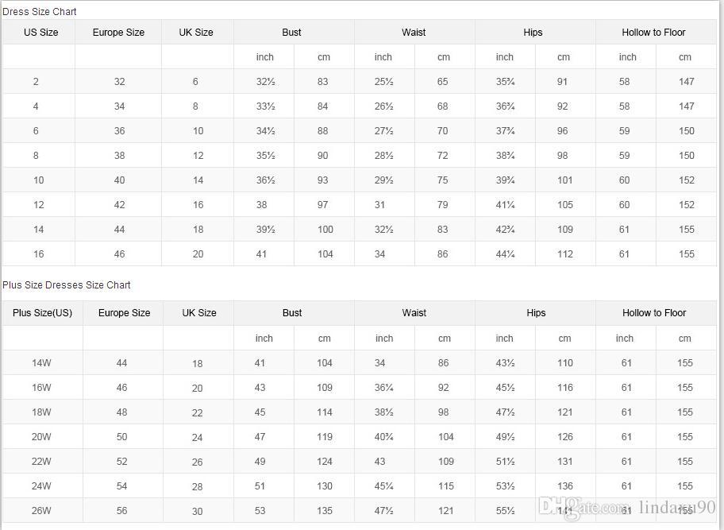This screenshot has width=724, height=530.
Task: Select the 22W row label
Action: tap(41, 462)
